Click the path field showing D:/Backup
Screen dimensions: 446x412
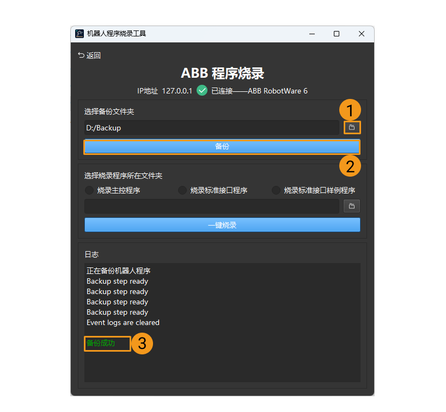point(212,127)
